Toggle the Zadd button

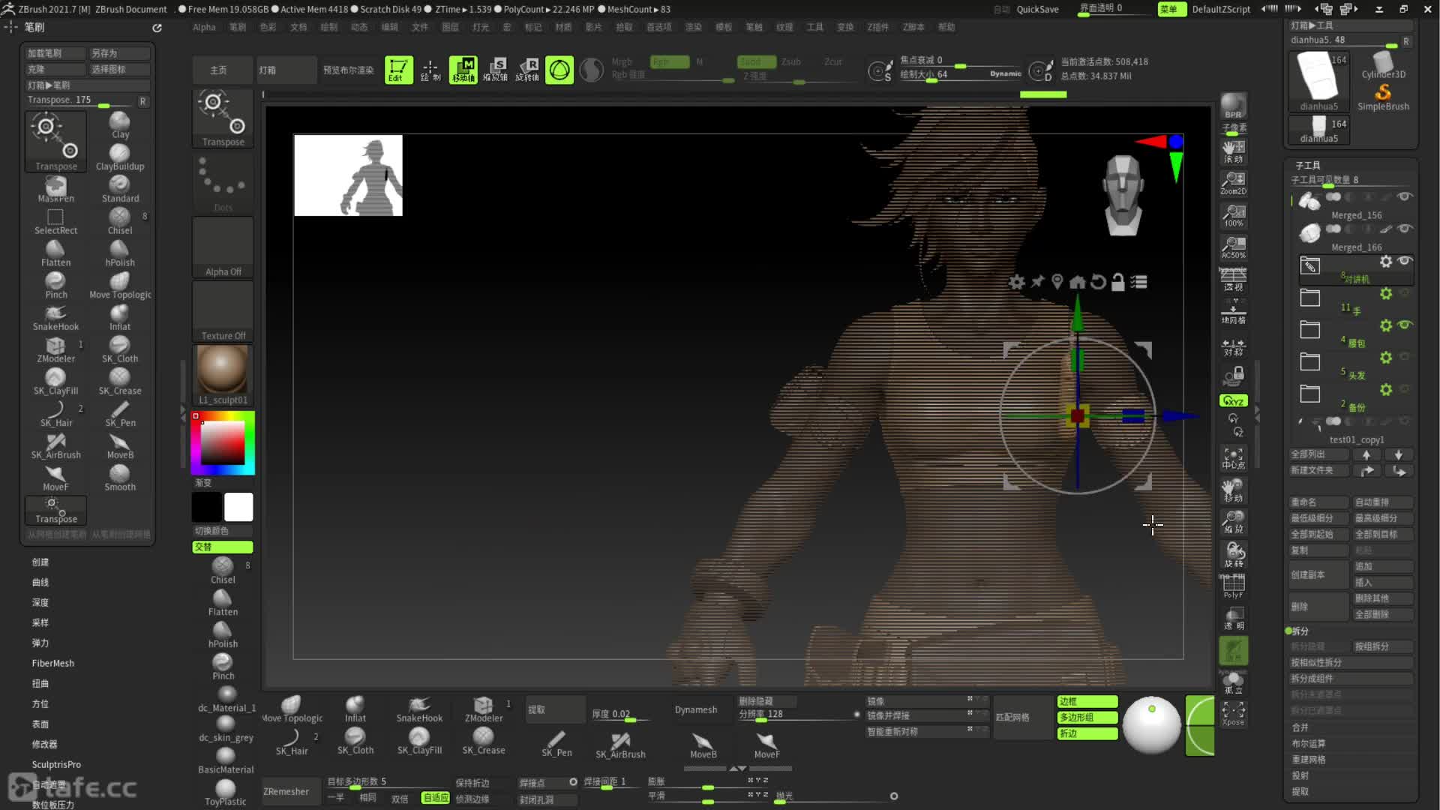point(756,62)
